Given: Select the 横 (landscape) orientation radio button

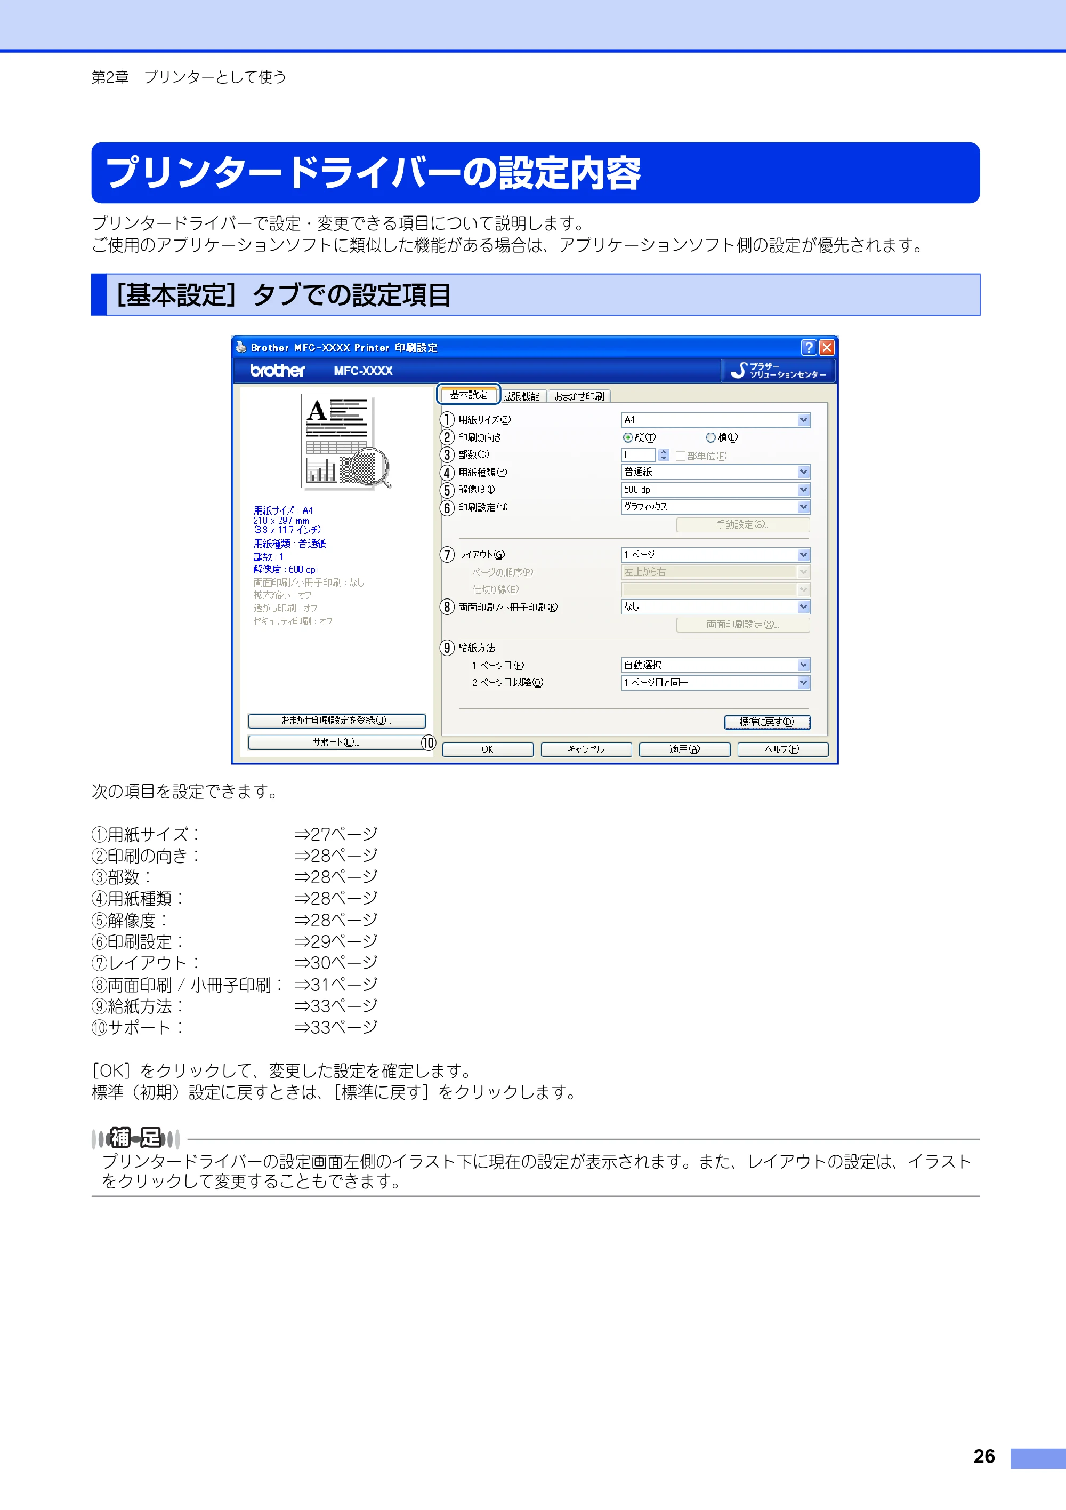Looking at the screenshot, I should pos(710,437).
